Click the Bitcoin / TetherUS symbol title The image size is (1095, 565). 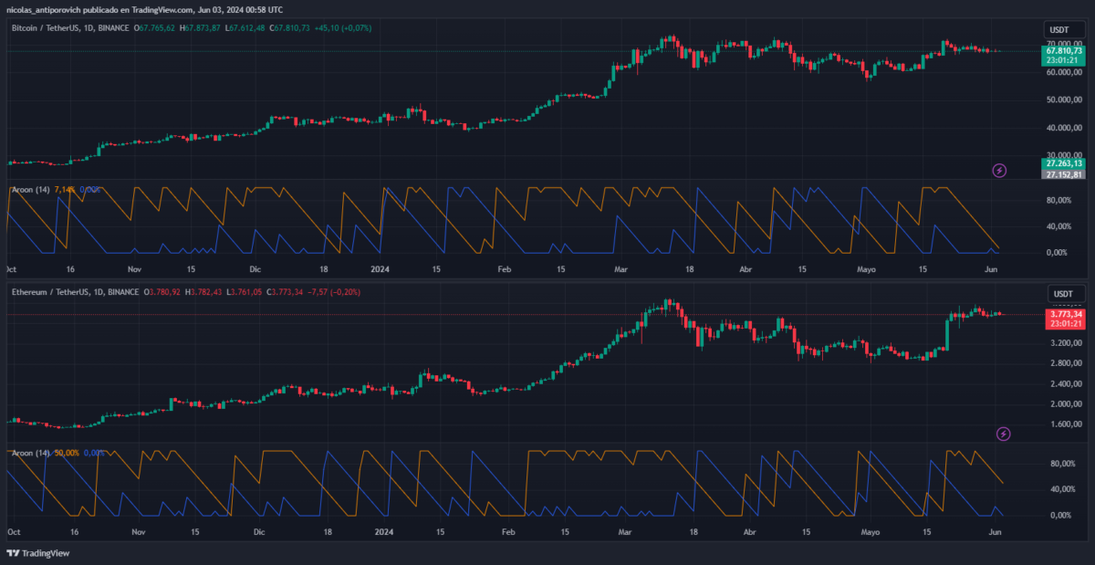55,28
